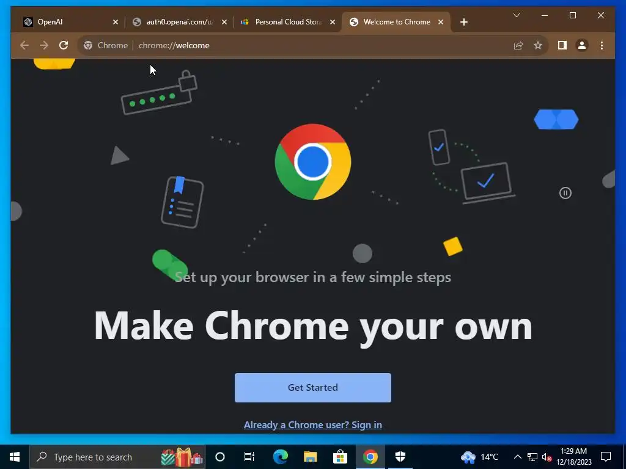Click the Chrome icon on the taskbar
The width and height of the screenshot is (626, 469).
click(370, 457)
